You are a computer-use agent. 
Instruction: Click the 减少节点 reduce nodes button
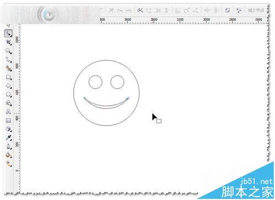point(256,10)
